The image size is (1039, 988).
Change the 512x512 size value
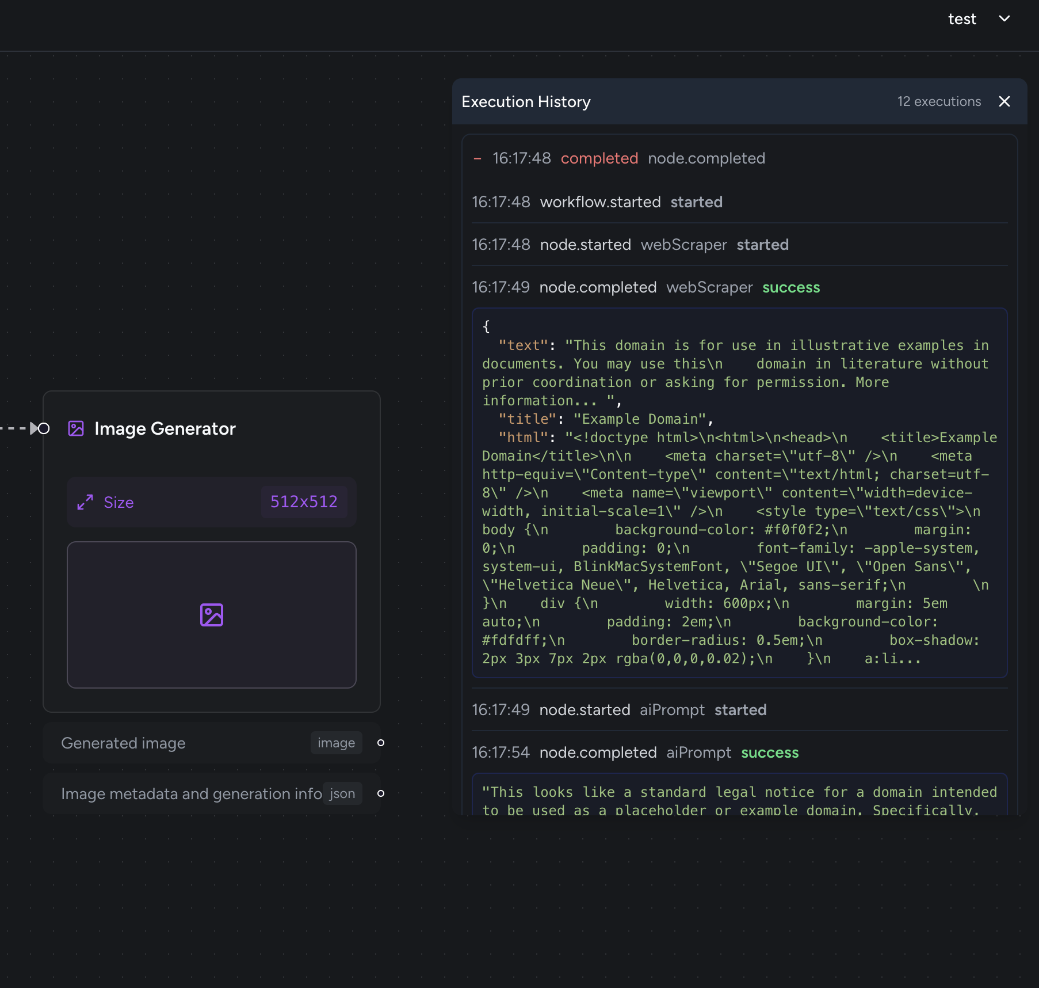click(304, 502)
